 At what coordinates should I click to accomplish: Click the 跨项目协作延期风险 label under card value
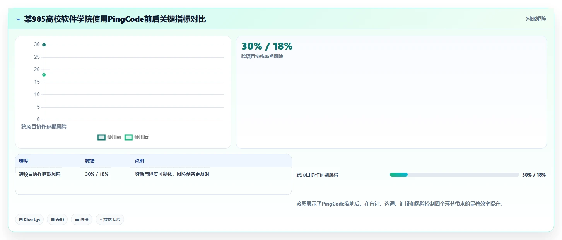[x=262, y=57]
